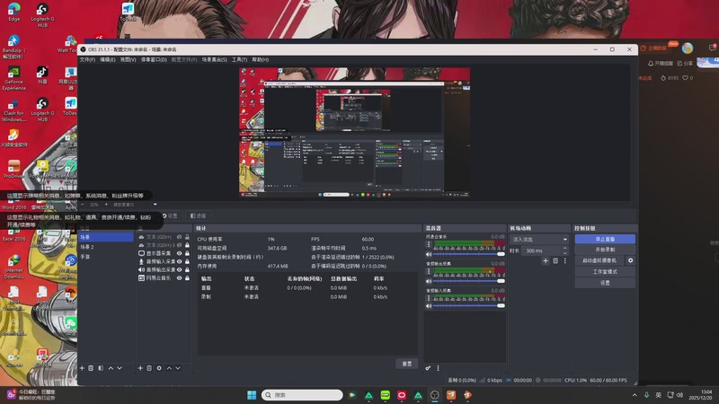This screenshot has width=719, height=404.
Task: Open virtual camera settings gear icon
Action: [631, 260]
